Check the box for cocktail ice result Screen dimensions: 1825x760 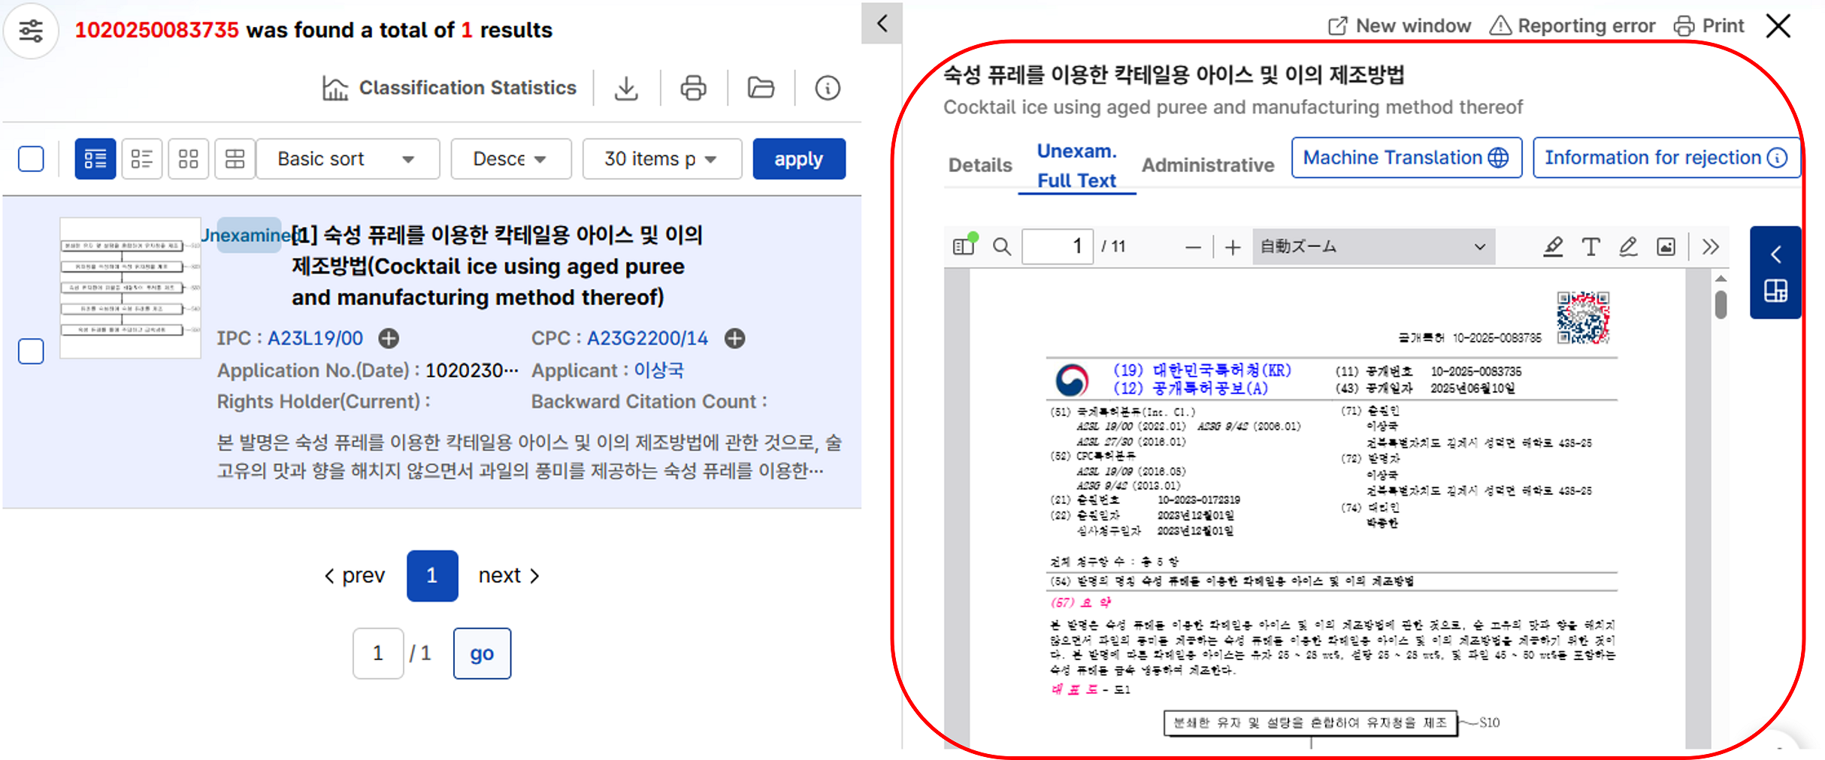coord(31,351)
